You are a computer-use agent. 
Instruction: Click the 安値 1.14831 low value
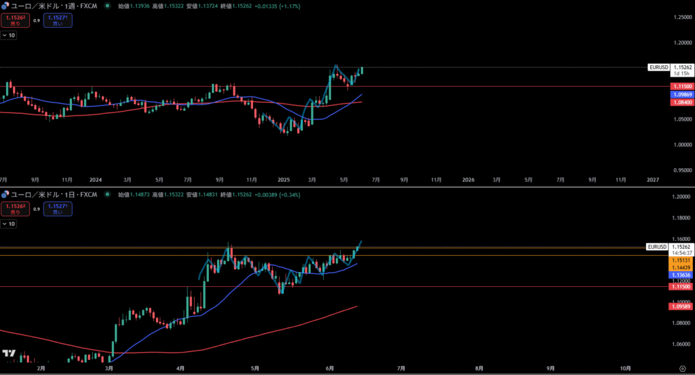(202, 195)
